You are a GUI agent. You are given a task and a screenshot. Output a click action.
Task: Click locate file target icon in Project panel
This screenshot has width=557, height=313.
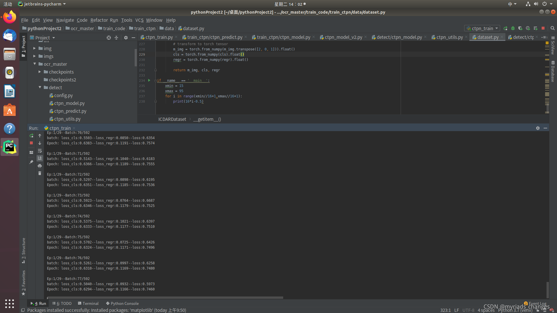[x=109, y=38]
